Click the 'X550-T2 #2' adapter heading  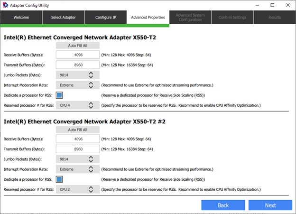pos(84,121)
